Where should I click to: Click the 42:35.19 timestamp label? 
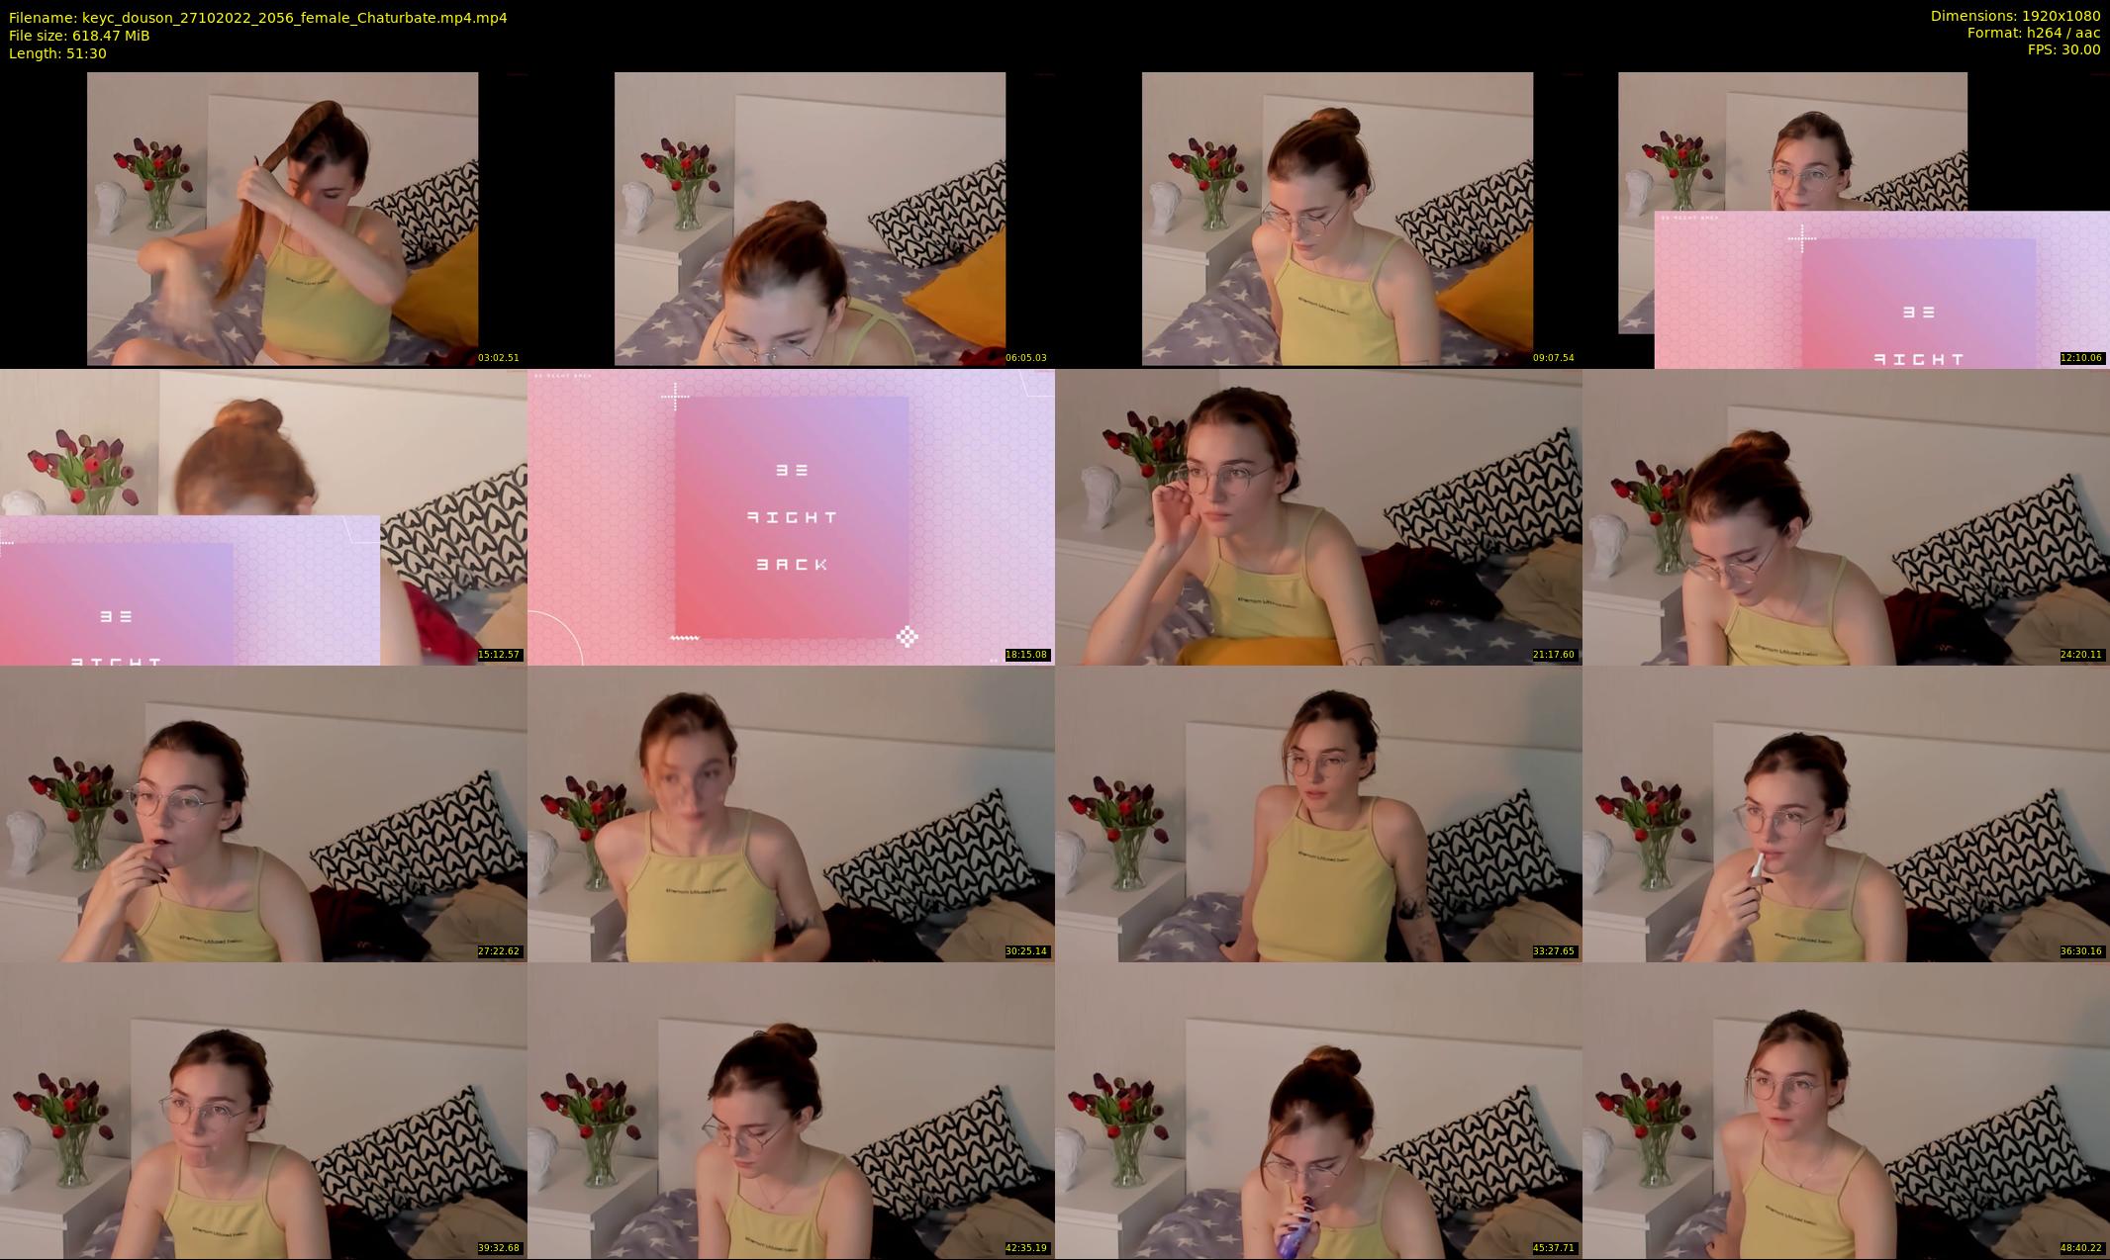point(1026,1248)
